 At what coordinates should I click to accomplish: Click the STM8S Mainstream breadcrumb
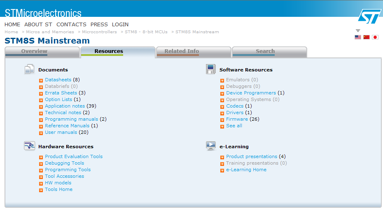click(197, 32)
